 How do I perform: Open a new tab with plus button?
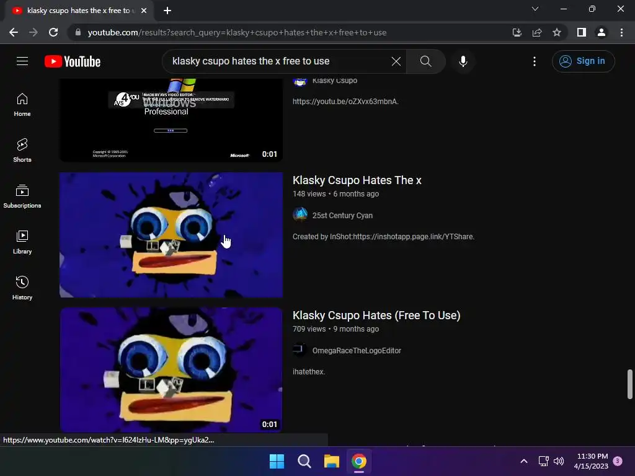pyautogui.click(x=167, y=11)
